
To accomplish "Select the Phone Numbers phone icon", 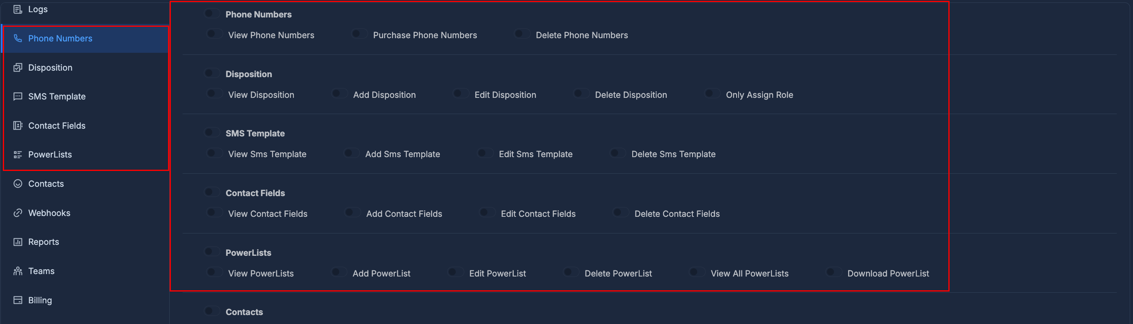I will pos(17,38).
